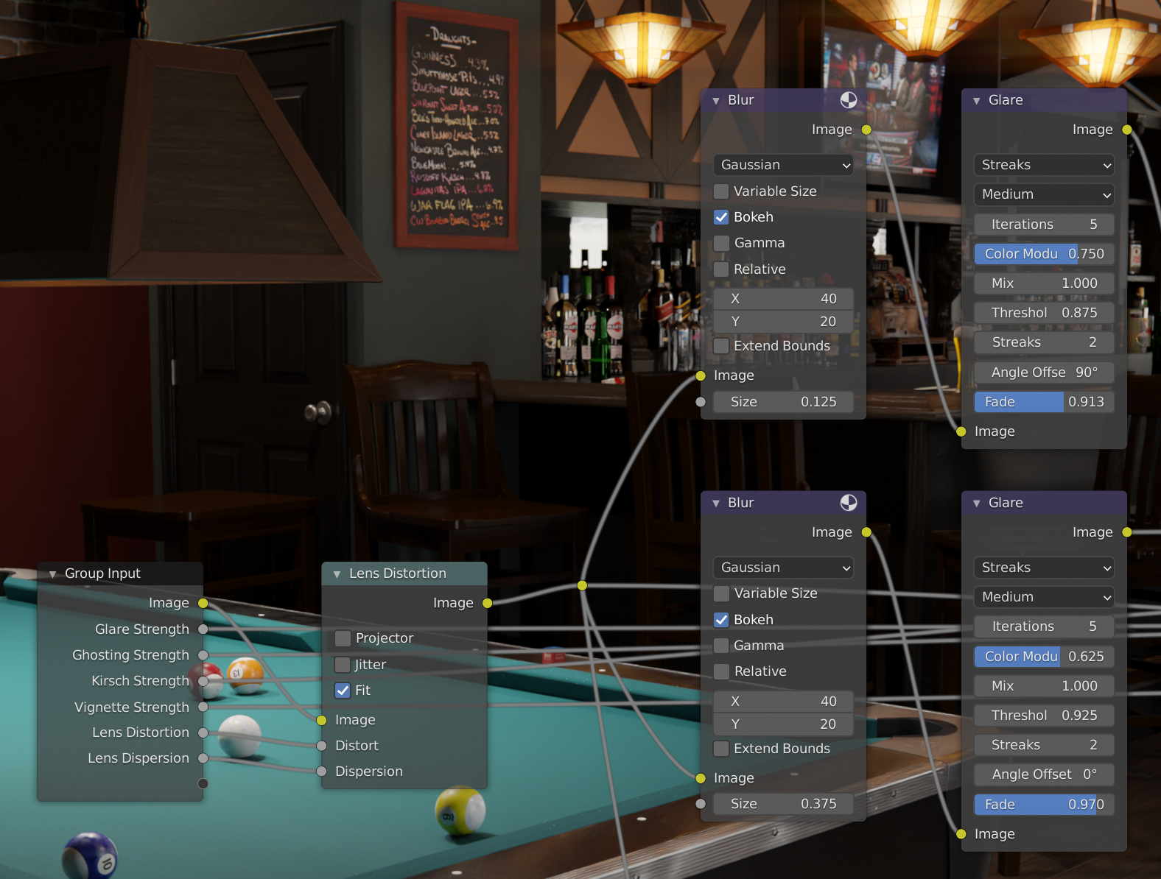1161x879 pixels.
Task: Open Streaks type dropdown in the top Glare
Action: pyautogui.click(x=1044, y=165)
